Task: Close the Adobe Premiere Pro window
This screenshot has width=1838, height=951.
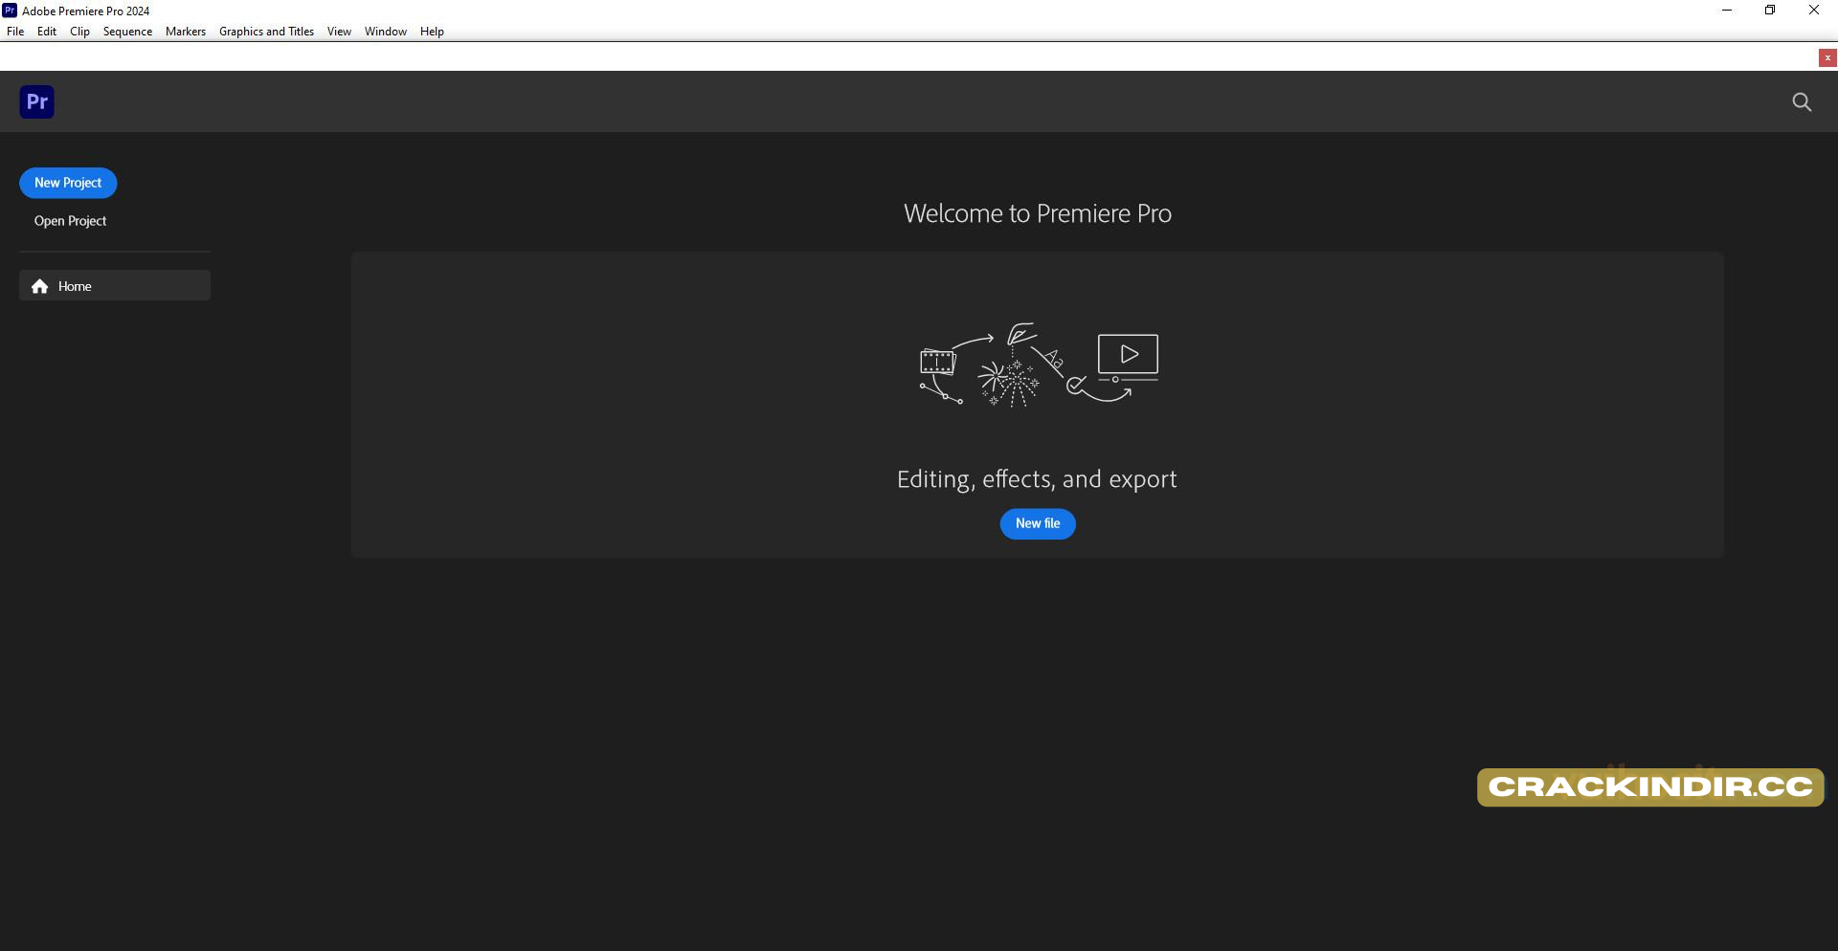Action: 1814,11
